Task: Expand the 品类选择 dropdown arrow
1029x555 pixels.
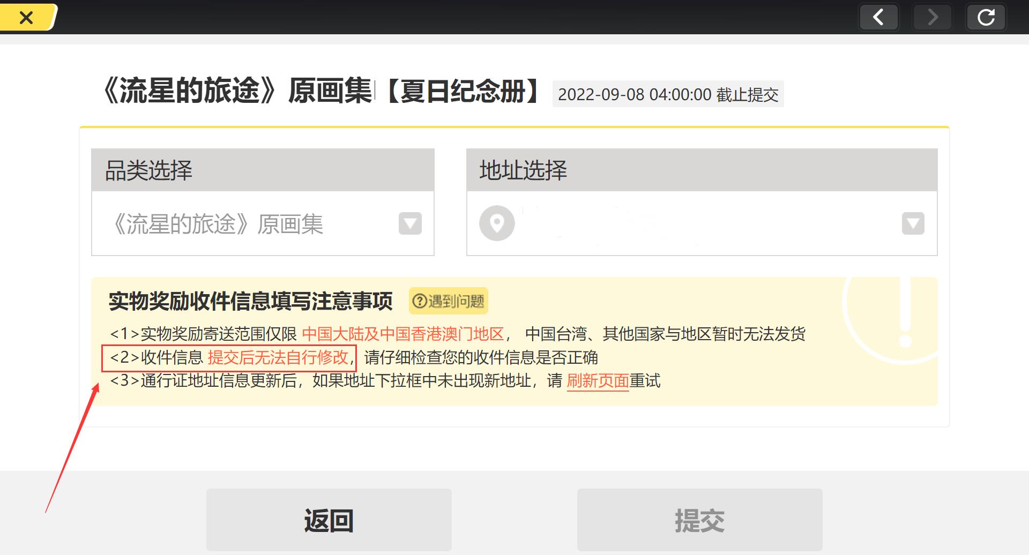Action: click(410, 223)
